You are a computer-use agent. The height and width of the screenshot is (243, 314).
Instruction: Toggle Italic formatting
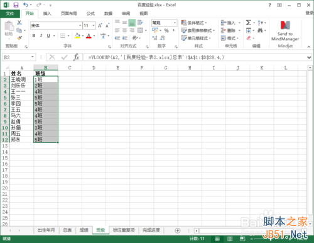[x=41, y=36]
